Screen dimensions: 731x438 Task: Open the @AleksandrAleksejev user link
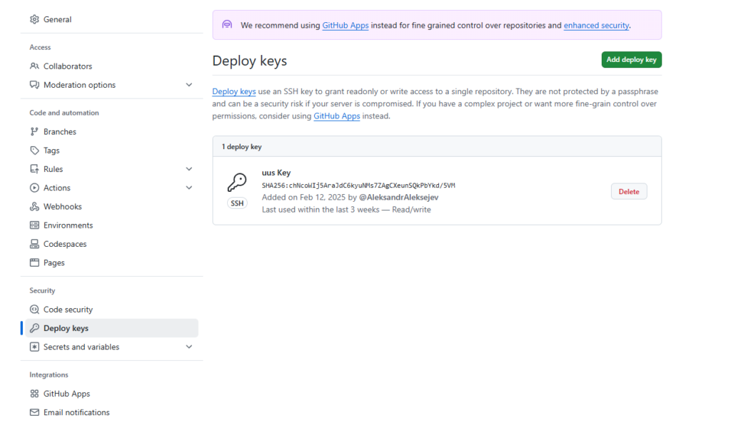(x=398, y=197)
